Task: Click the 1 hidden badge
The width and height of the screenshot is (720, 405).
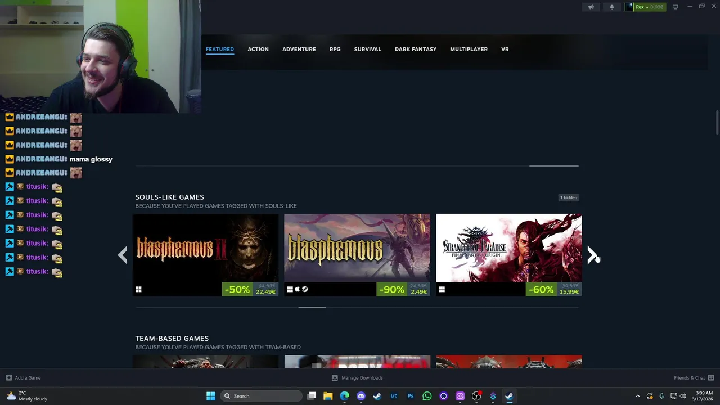Action: coord(569,197)
